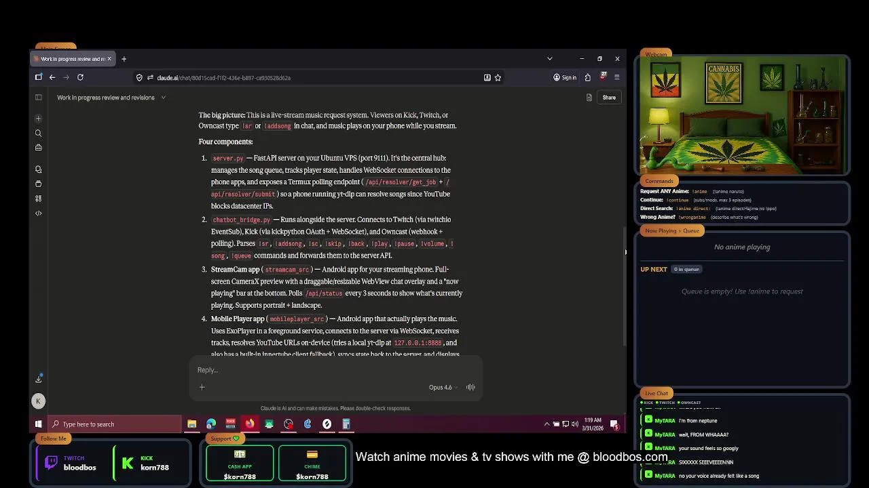Click the mobileplayer_src code label

point(297,319)
